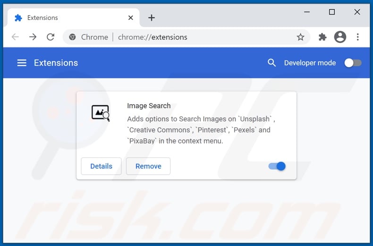Enable Developer mode switch

353,63
